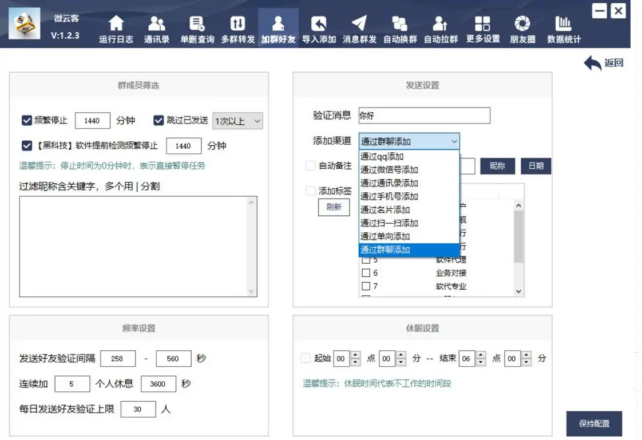
Task: Open the 1次以上 dropdown
Action: pos(237,121)
